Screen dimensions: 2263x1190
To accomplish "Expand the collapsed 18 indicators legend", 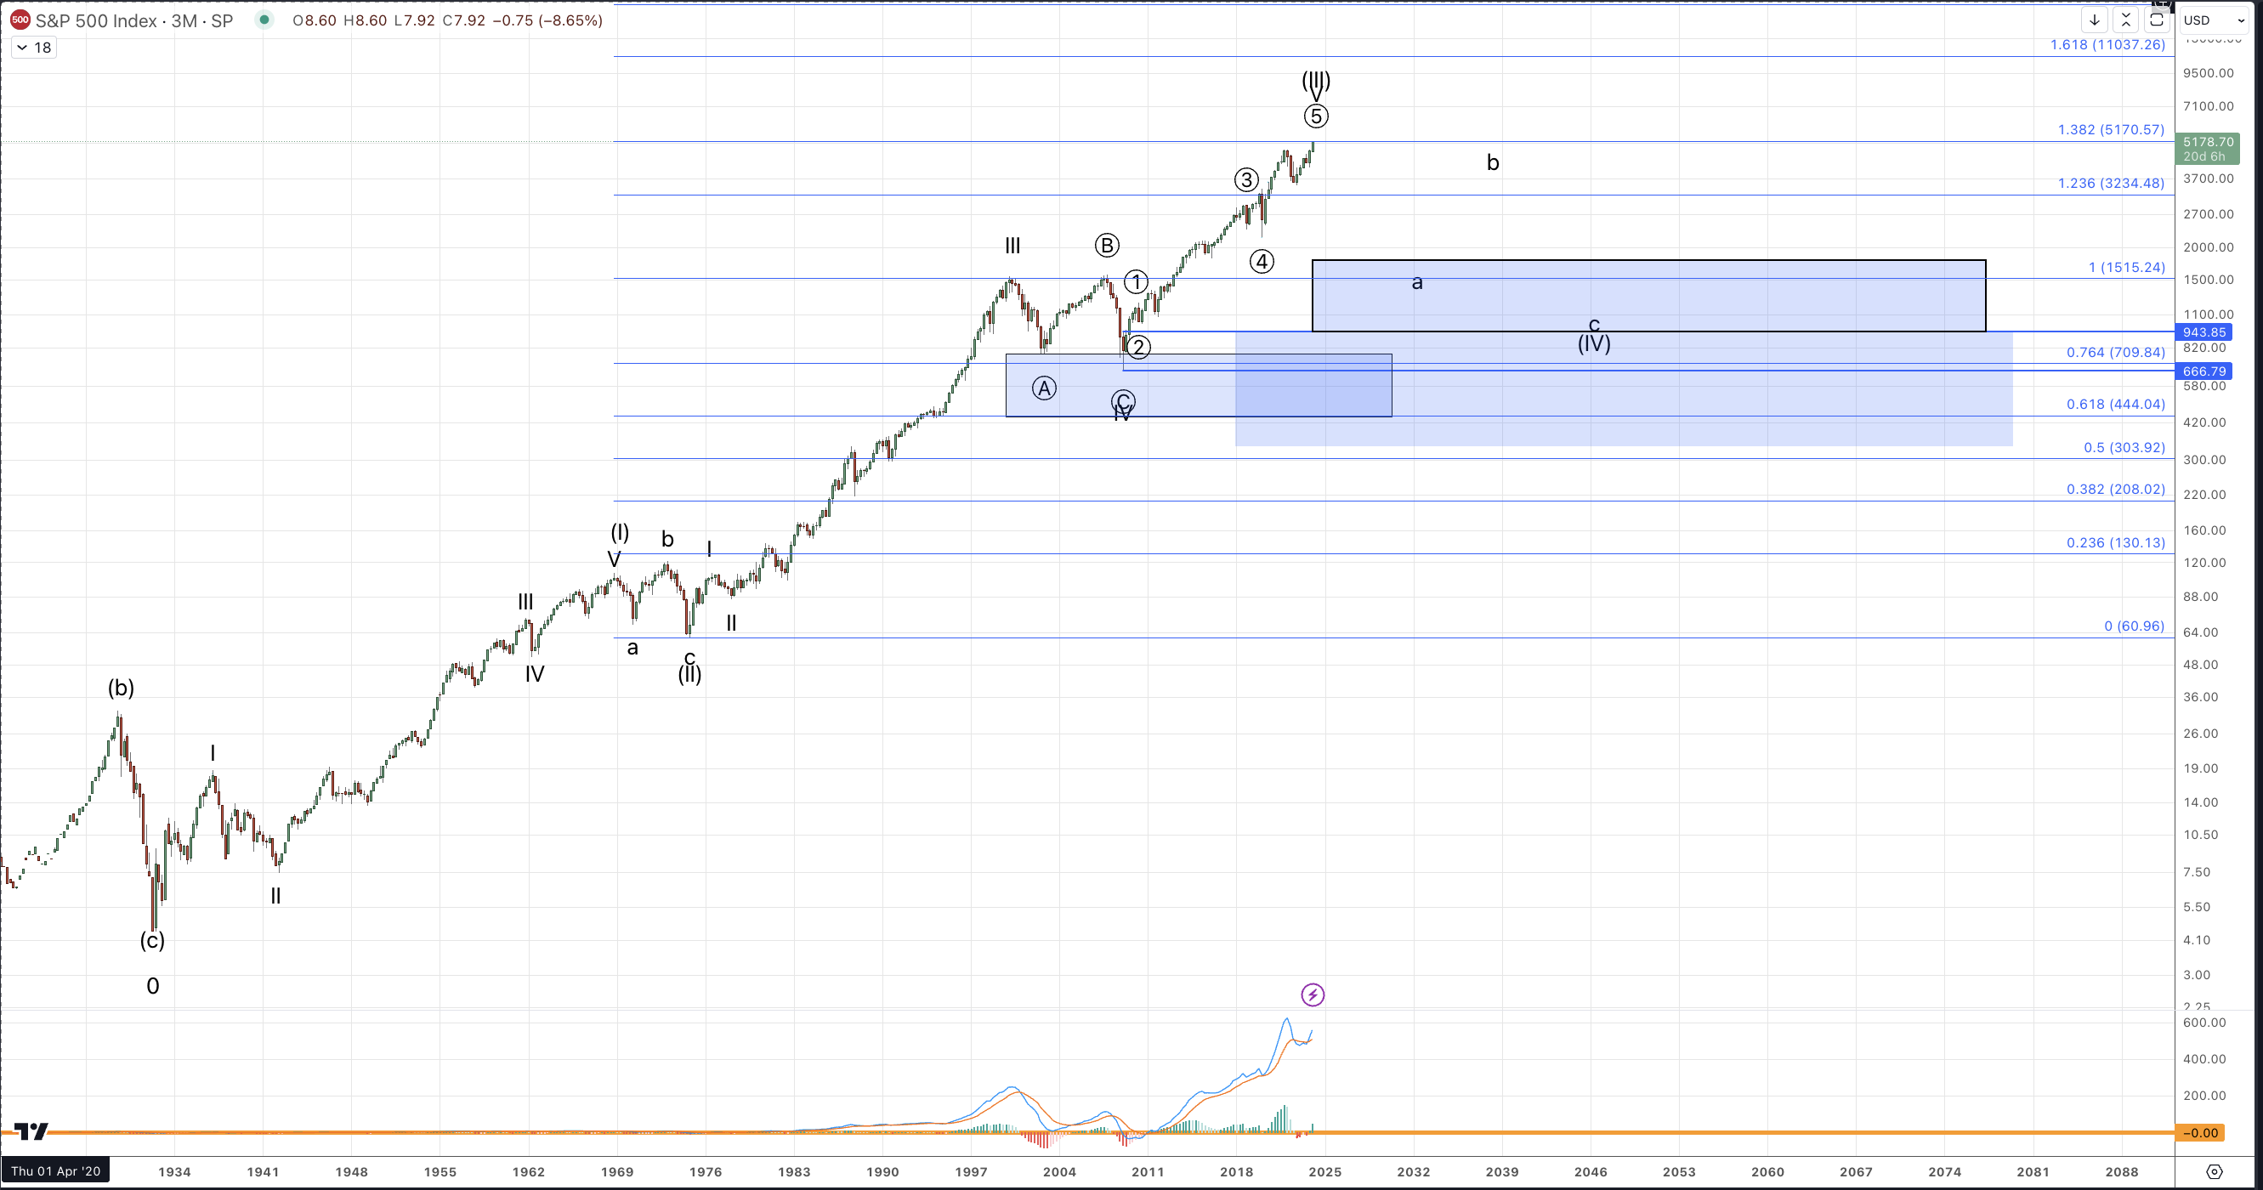I will tap(34, 48).
